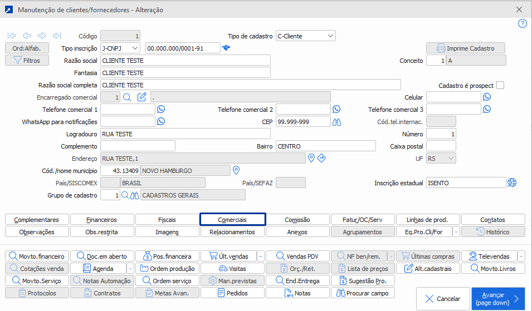Go to last record navigation arrow
The width and height of the screenshot is (532, 311).
click(57, 36)
